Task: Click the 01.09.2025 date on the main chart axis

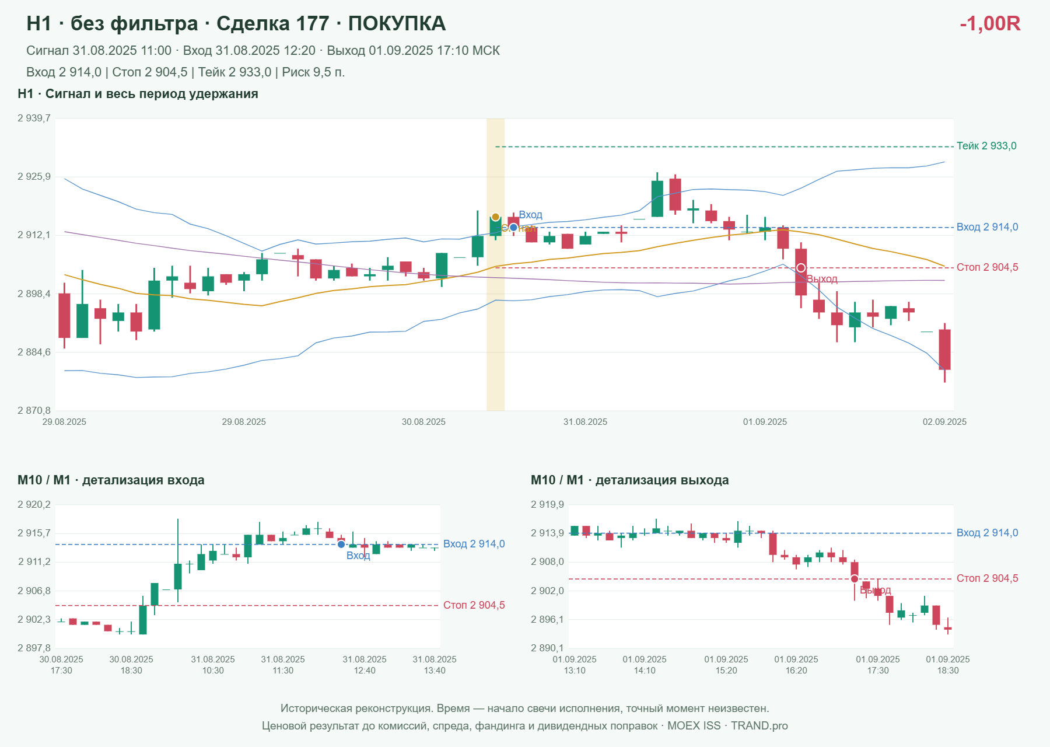Action: pos(765,422)
